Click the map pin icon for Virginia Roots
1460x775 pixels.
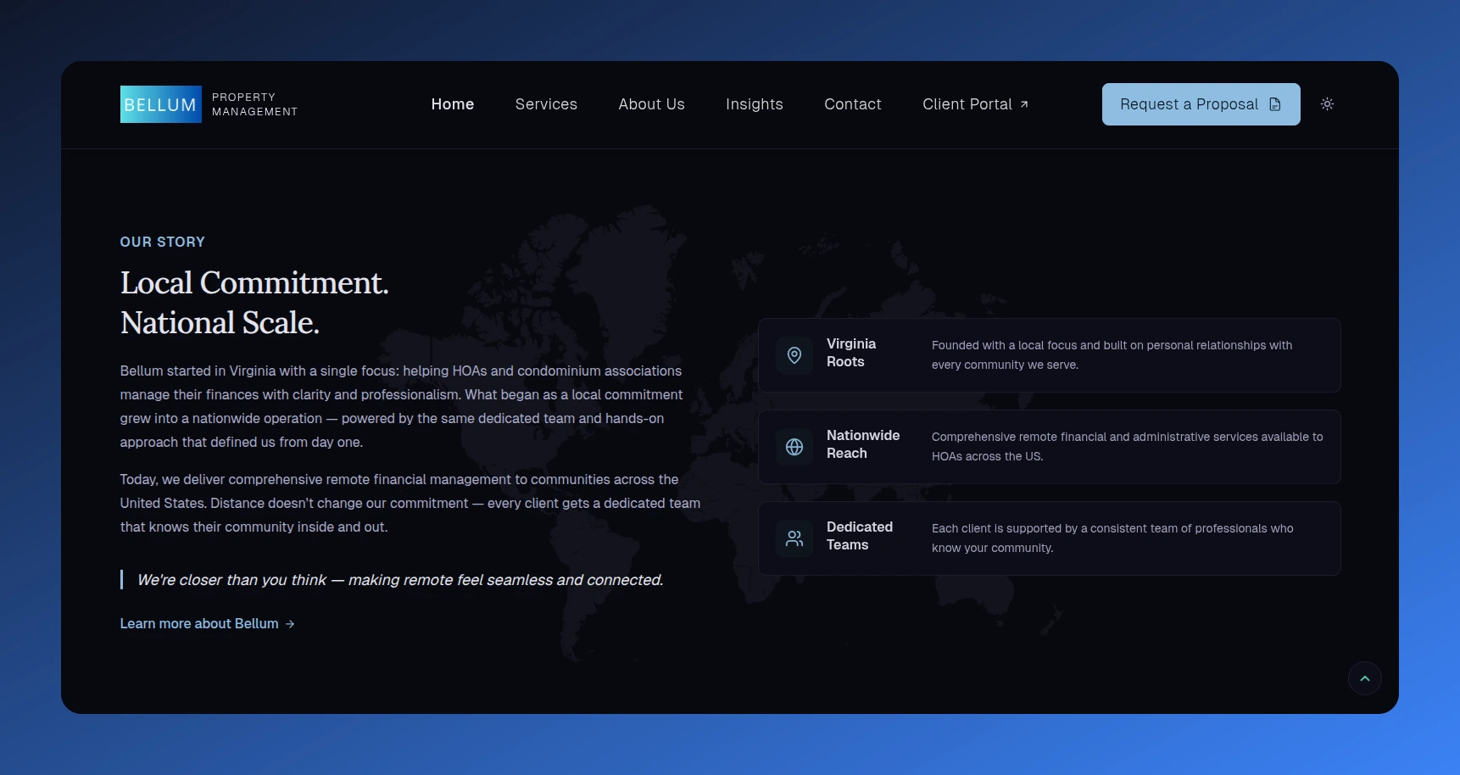pos(794,355)
